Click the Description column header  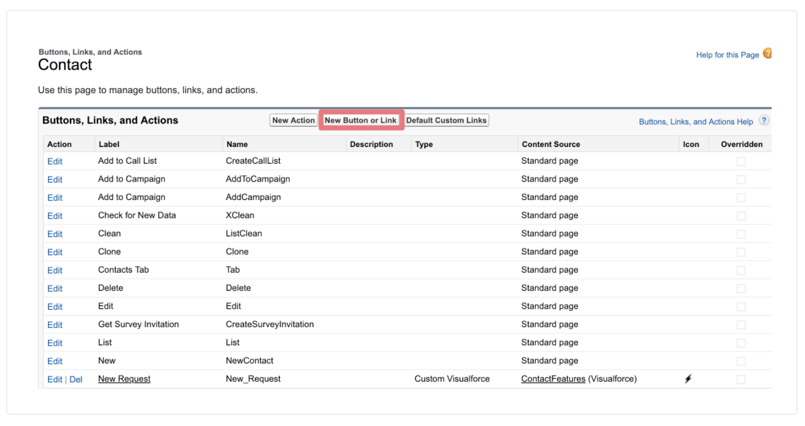tap(371, 144)
